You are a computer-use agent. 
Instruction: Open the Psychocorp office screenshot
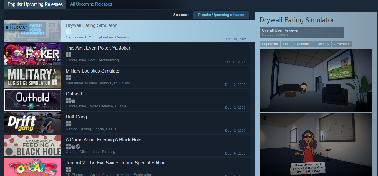tap(316, 81)
